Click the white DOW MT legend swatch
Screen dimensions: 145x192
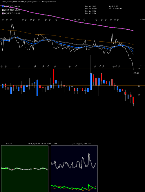(3, 10)
